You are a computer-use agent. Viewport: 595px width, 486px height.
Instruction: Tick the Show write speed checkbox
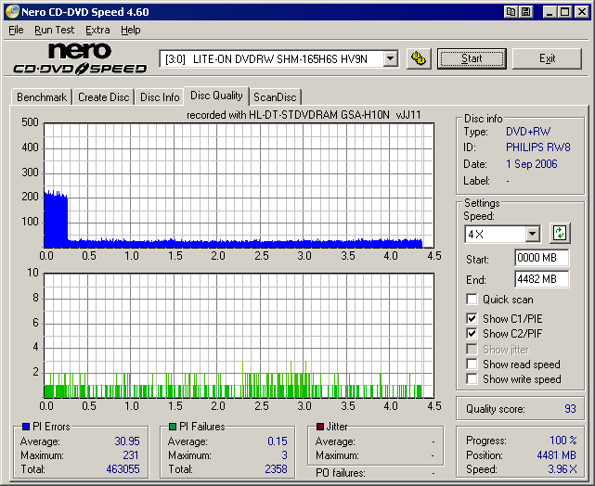point(472,379)
